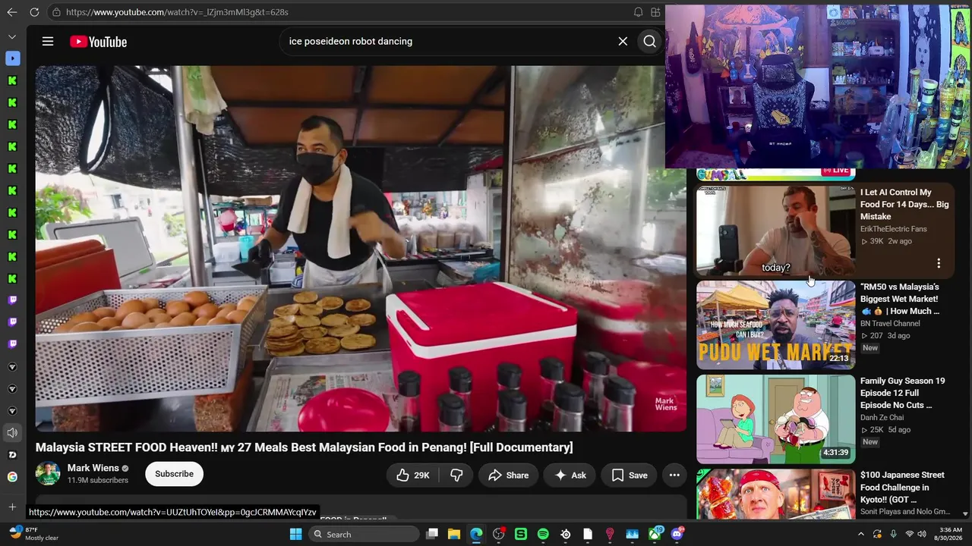This screenshot has width=972, height=546.
Task: Open options menu for AI Control video
Action: [x=939, y=263]
